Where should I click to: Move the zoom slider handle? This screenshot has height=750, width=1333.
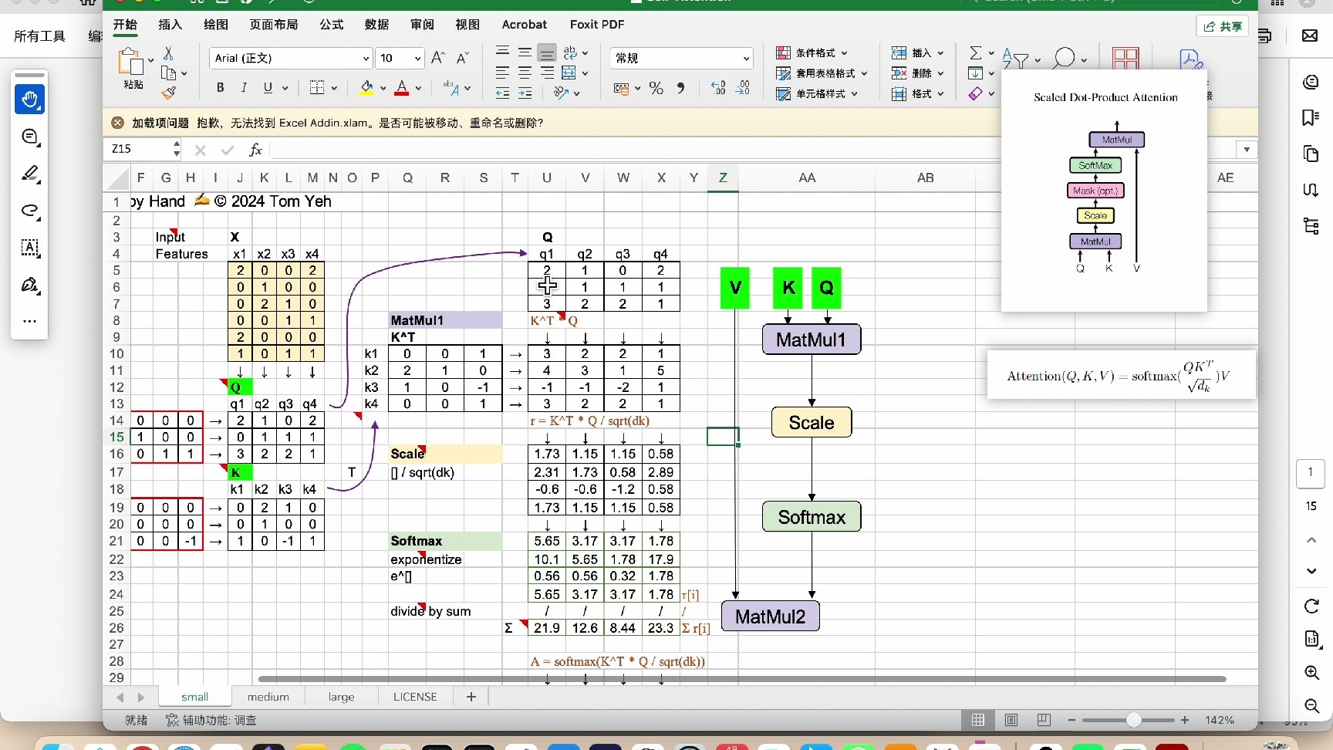coord(1133,720)
